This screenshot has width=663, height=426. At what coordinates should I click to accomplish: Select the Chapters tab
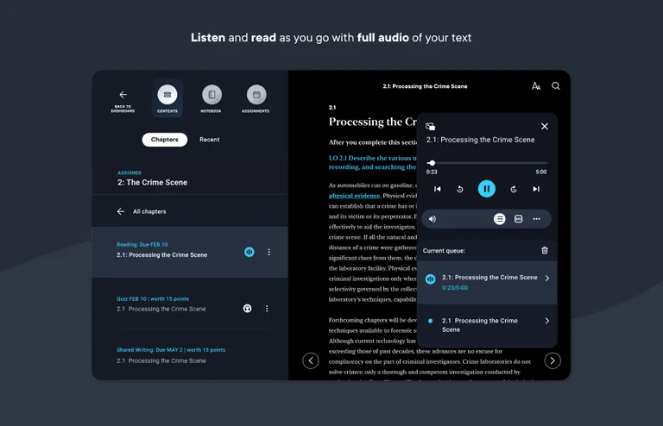[164, 140]
